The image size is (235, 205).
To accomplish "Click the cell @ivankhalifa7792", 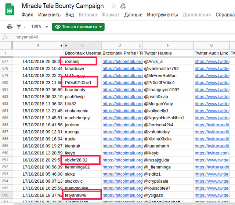I will (168, 68).
